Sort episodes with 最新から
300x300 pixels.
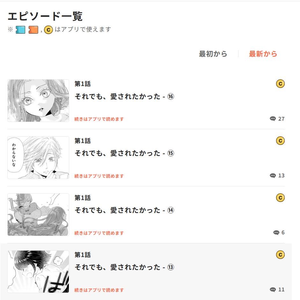coord(263,54)
